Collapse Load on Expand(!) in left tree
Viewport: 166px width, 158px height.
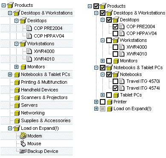point(10,128)
